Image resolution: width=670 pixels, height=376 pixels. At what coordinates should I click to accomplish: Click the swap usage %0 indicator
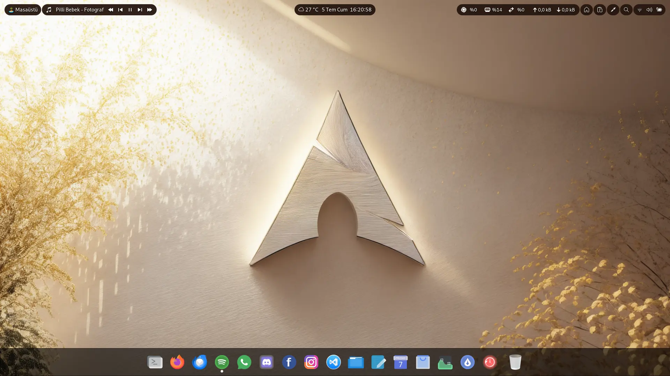point(516,10)
